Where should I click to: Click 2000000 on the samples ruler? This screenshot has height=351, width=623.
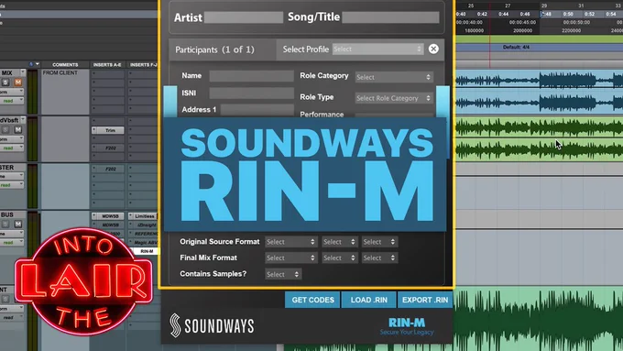[x=522, y=30]
